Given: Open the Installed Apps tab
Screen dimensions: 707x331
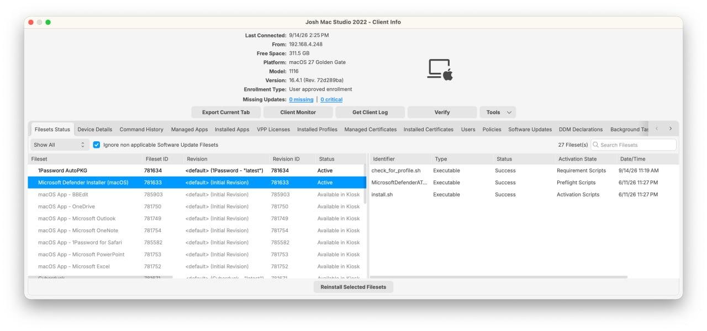Looking at the screenshot, I should pos(232,130).
